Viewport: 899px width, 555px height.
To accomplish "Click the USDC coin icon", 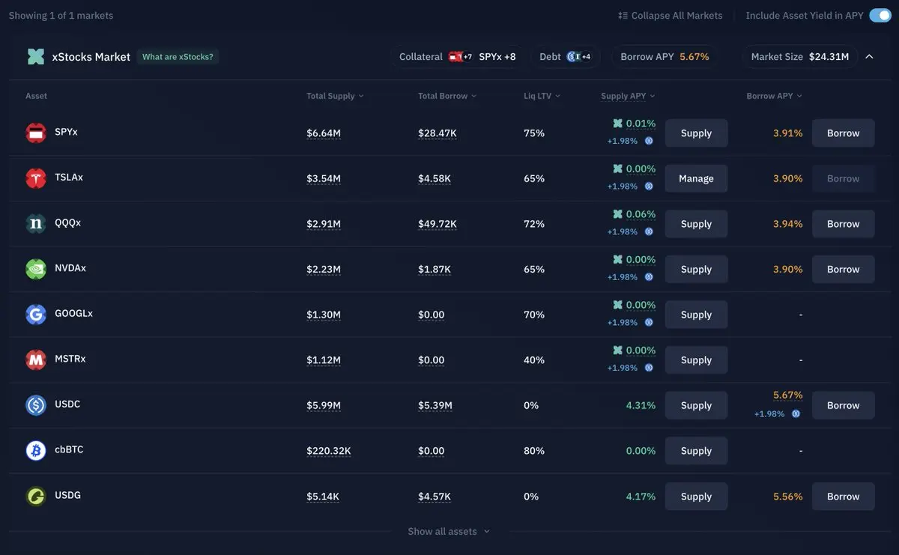I will [36, 405].
